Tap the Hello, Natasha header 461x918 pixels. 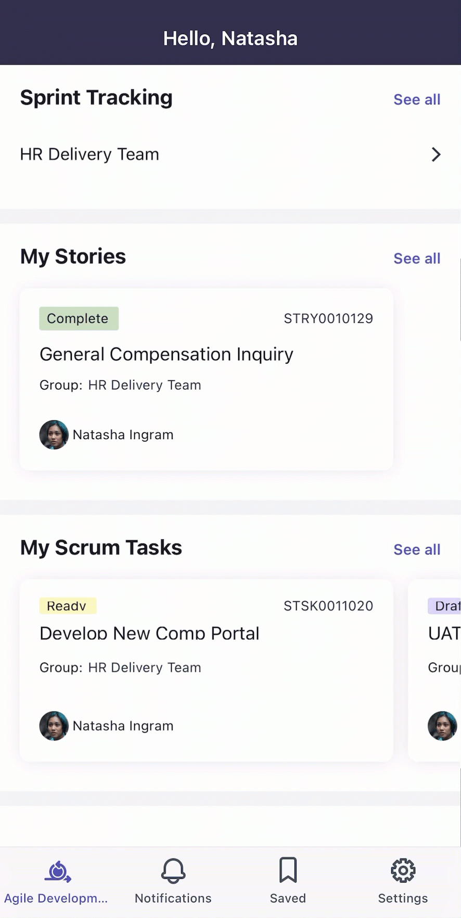[230, 39]
